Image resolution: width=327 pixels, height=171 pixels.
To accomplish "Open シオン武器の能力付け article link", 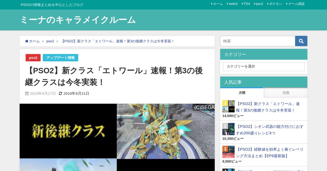I will pyautogui.click(x=270, y=130).
